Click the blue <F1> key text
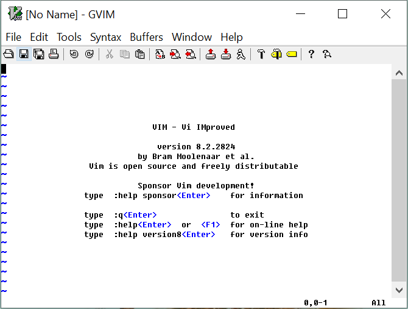 [211, 225]
